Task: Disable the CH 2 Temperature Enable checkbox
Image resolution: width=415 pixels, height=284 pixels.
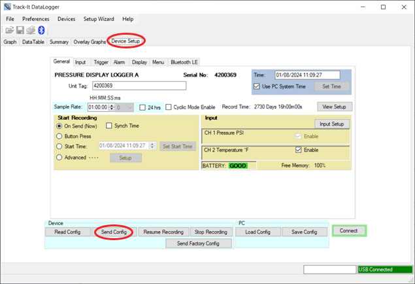Action: pos(298,150)
